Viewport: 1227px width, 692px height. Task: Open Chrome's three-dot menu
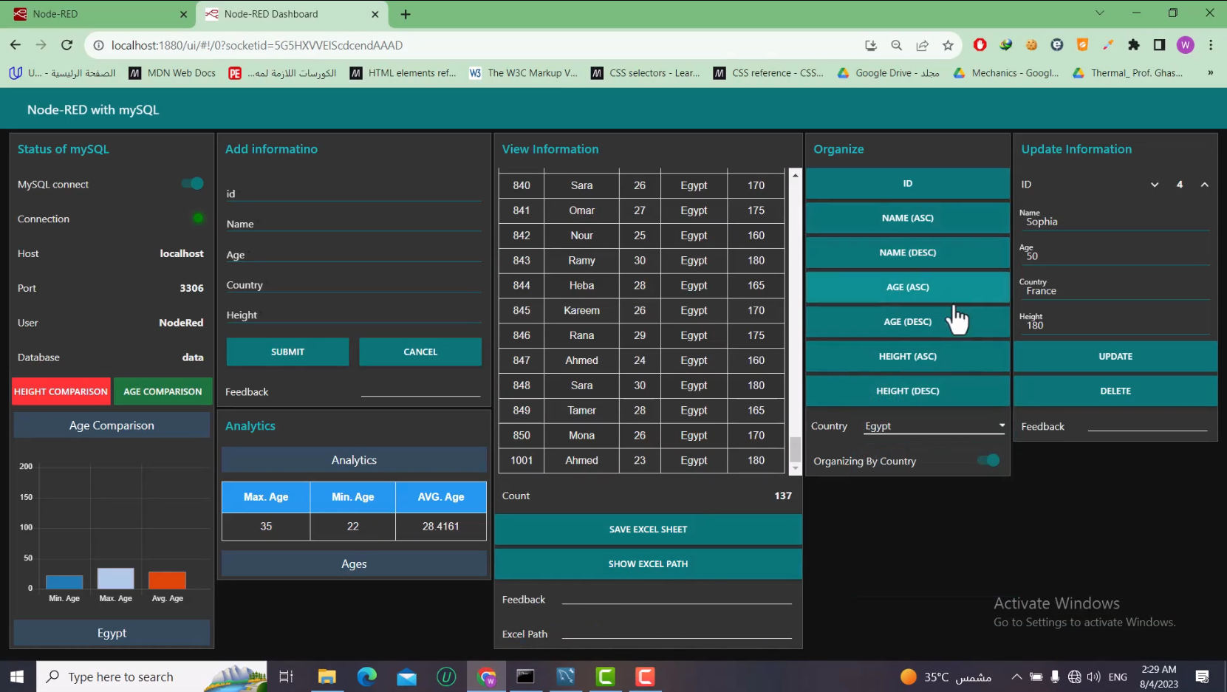coord(1211,45)
